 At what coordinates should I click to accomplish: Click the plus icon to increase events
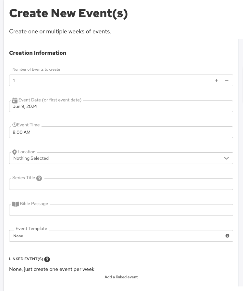coord(216,80)
